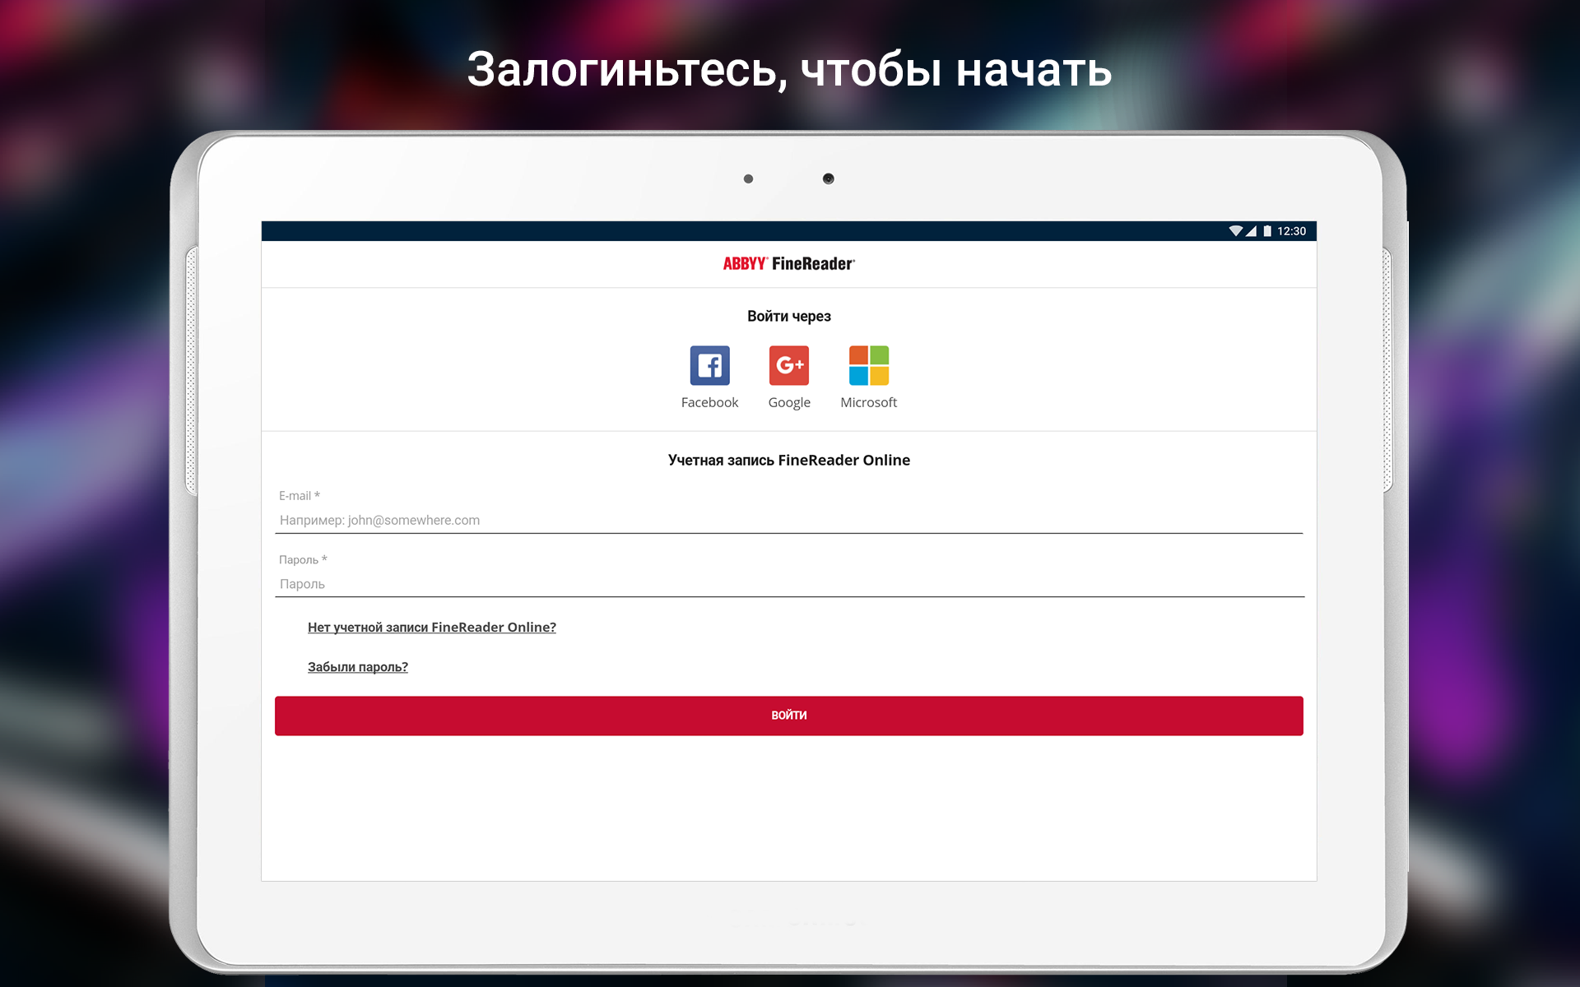Click the Wi-Fi status icon
This screenshot has height=987, width=1580.
tap(1235, 231)
